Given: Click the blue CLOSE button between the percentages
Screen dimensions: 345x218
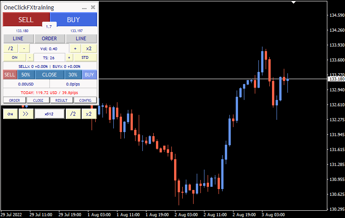Looking at the screenshot, I should [49, 75].
